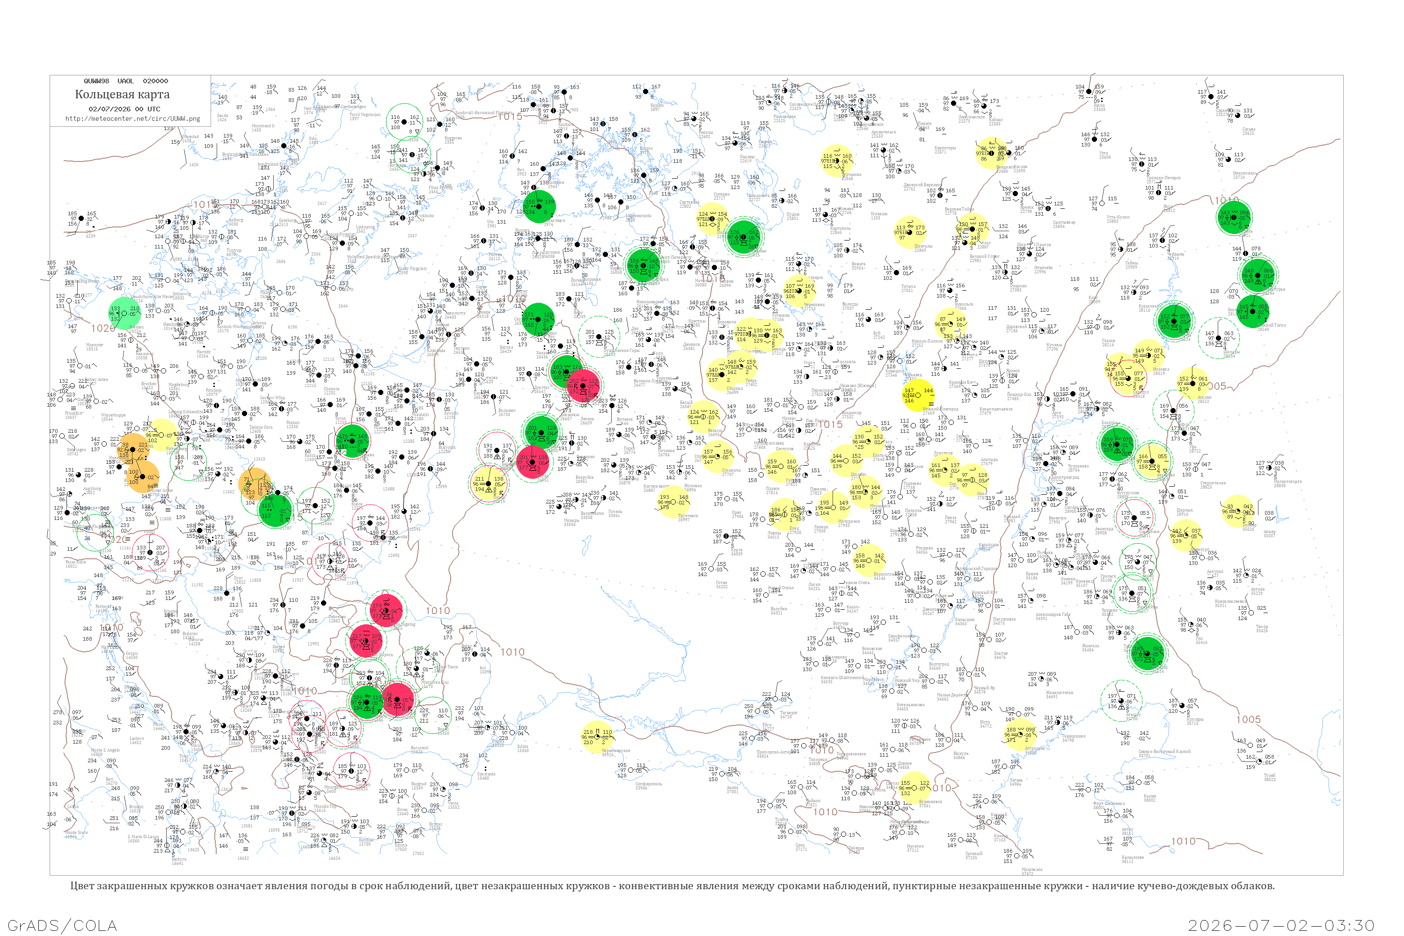Click the "GrADS/COLA" credit label
Viewport: 1404px width, 936px height.
point(62,925)
